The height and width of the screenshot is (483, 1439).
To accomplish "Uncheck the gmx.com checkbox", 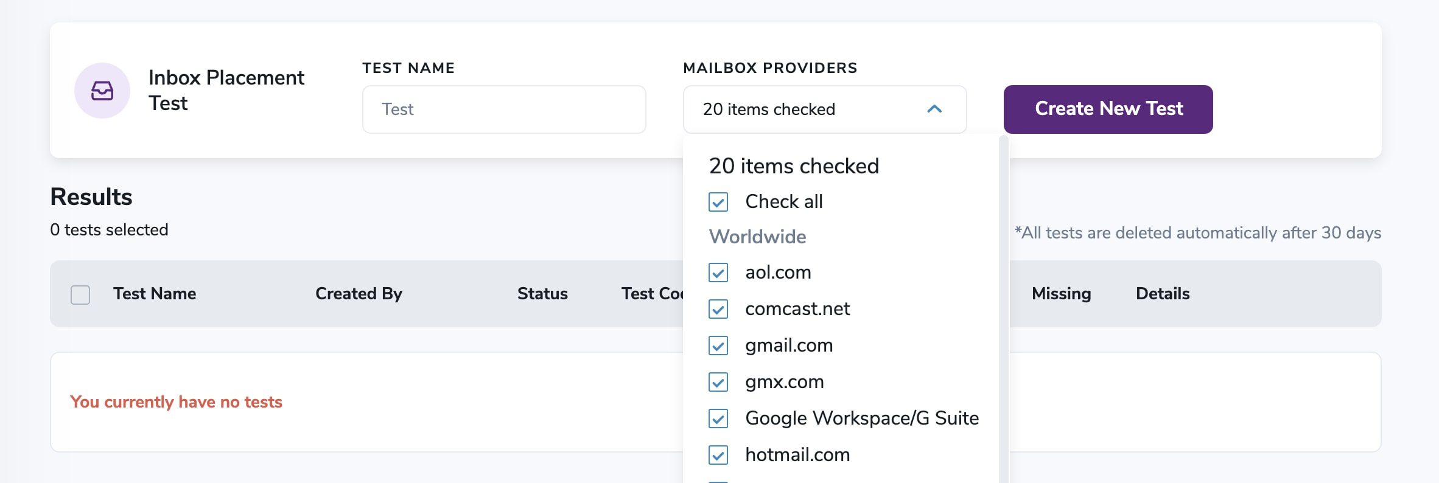I will click(x=718, y=382).
